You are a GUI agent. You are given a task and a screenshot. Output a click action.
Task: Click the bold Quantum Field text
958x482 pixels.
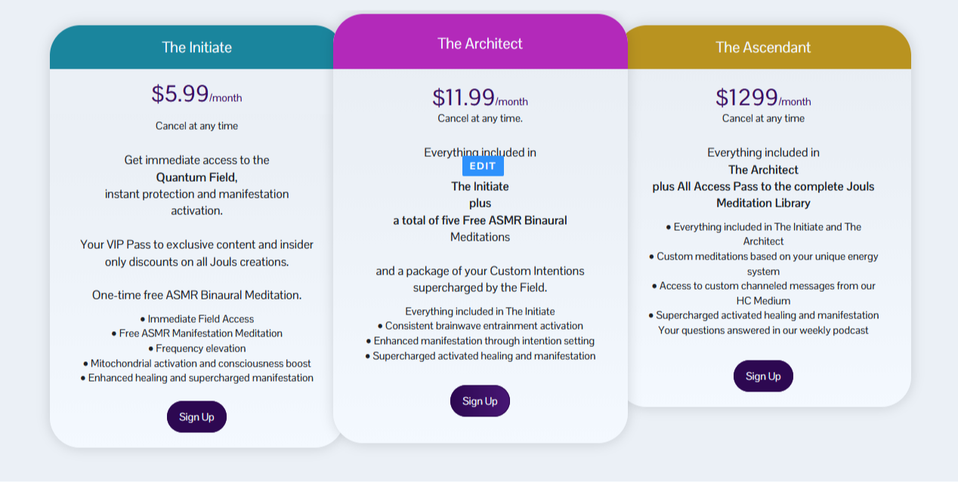click(x=196, y=177)
